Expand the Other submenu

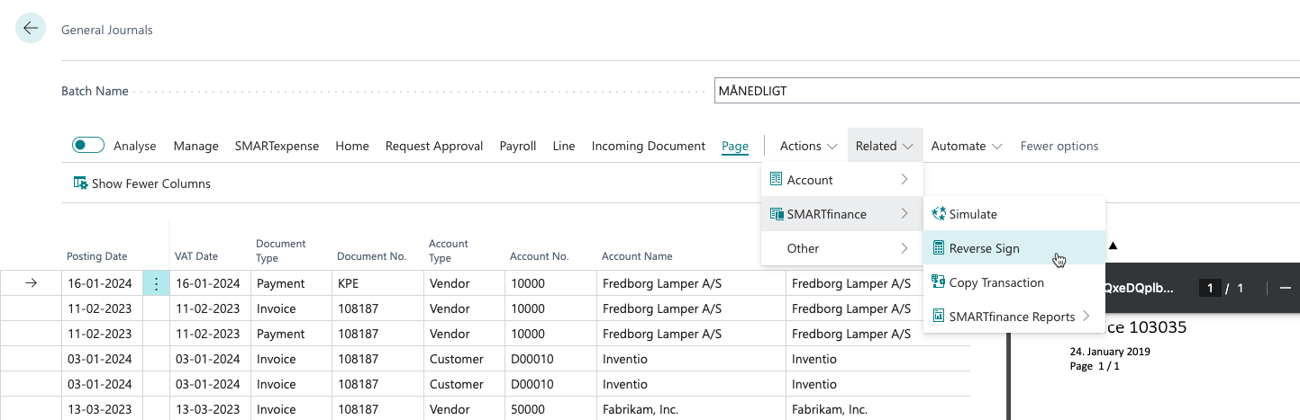pos(841,248)
